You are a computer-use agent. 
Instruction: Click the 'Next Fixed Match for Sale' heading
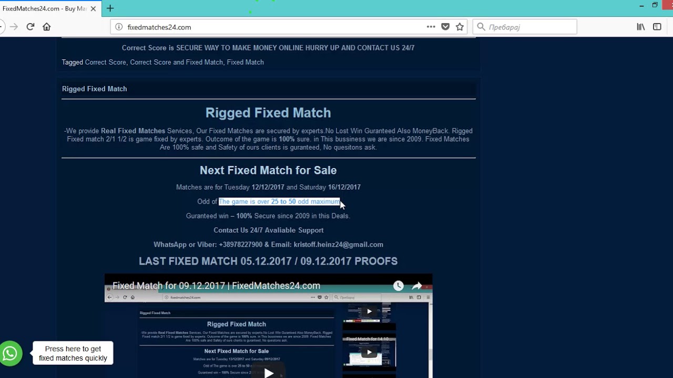(x=268, y=170)
